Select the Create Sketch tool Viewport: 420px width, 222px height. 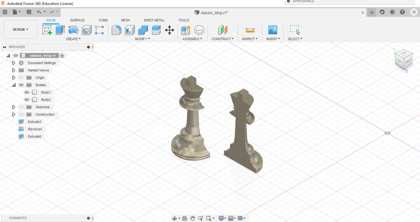[x=47, y=30]
